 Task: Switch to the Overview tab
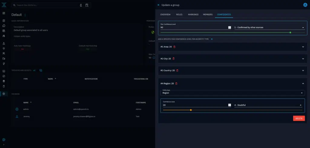165,14
